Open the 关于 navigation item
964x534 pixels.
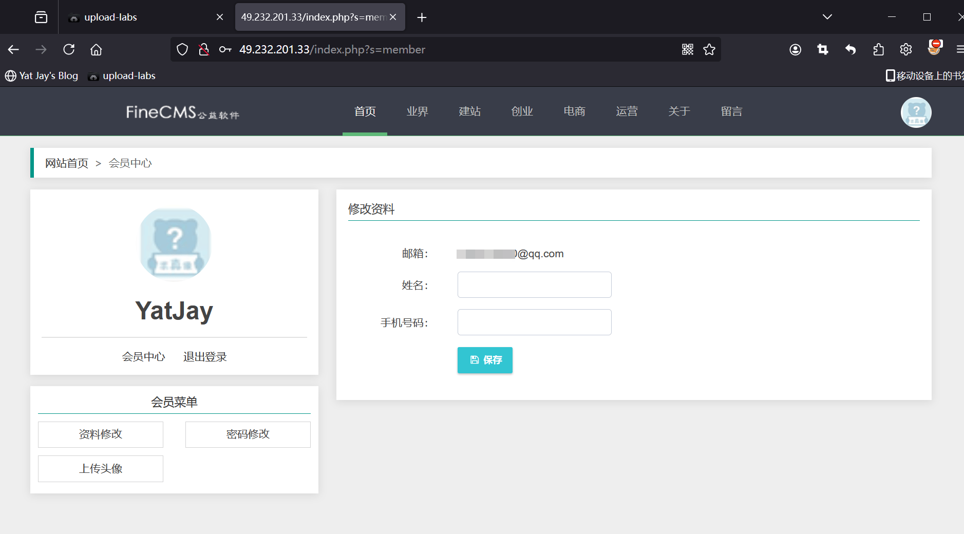[679, 111]
